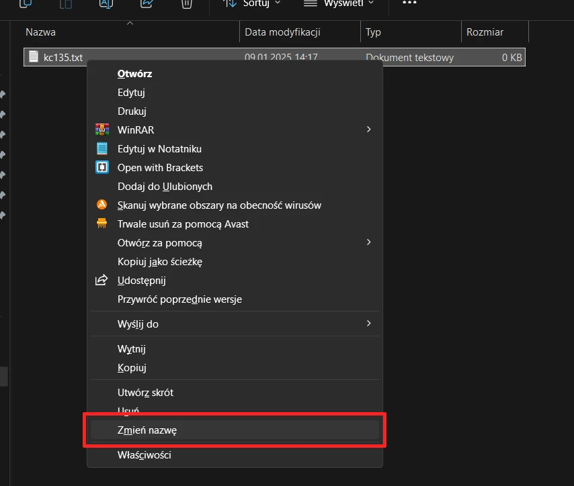The width and height of the screenshot is (574, 486).
Task: Open the three-dots more options menu
Action: [x=409, y=3]
